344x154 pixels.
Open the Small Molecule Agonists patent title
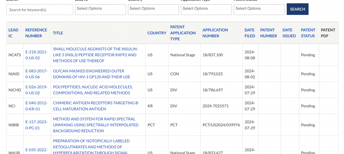click(95, 55)
